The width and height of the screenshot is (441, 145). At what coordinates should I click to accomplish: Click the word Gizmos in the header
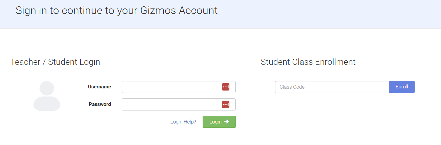point(158,10)
